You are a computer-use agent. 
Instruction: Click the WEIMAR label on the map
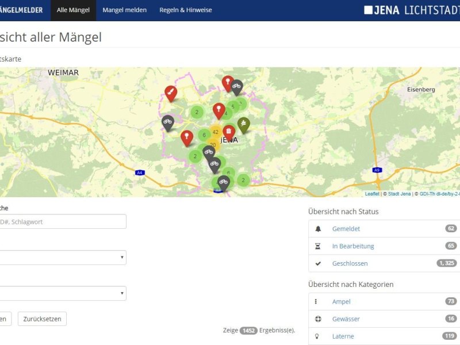click(x=63, y=72)
